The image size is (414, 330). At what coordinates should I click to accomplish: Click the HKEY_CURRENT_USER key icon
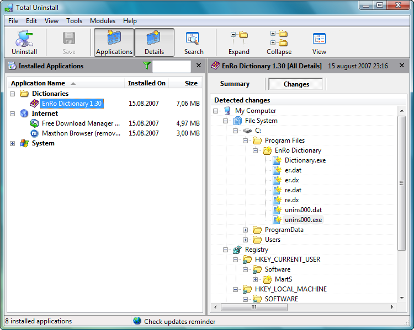tap(247, 259)
